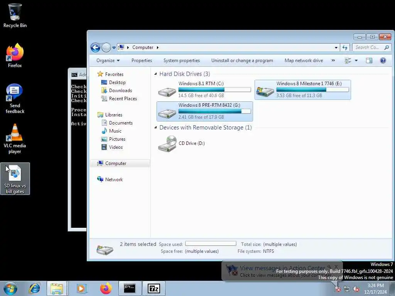The height and width of the screenshot is (296, 395).
Task: Open Documents library in navigation pane
Action: click(117, 123)
